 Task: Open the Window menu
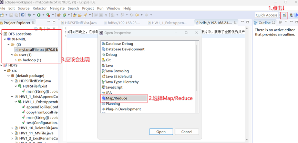(113, 8)
